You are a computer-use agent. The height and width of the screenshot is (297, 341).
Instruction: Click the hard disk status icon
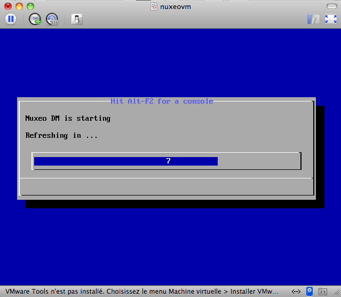pos(310,291)
